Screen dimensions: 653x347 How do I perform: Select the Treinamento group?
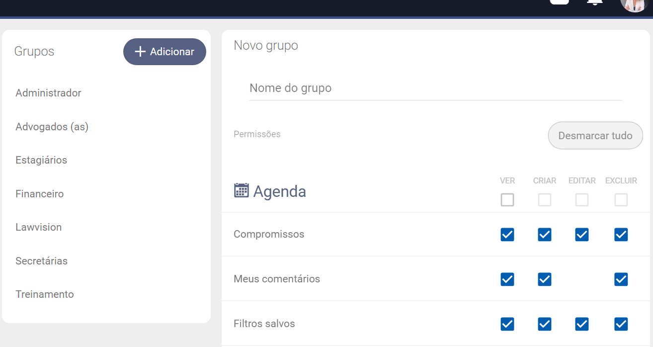pos(45,294)
